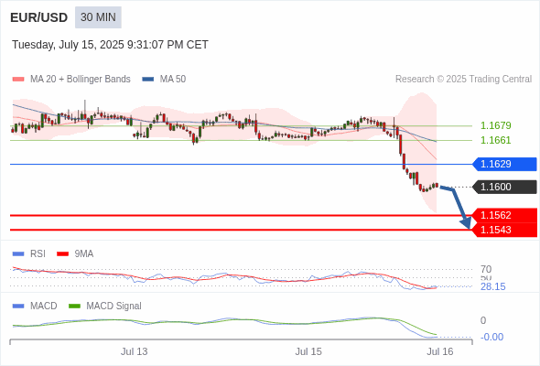The width and height of the screenshot is (540, 366).
Task: Click the RSI value 28.15 label
Action: click(492, 286)
